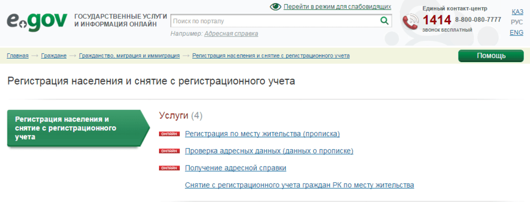Switch language to ENG

[x=516, y=33]
